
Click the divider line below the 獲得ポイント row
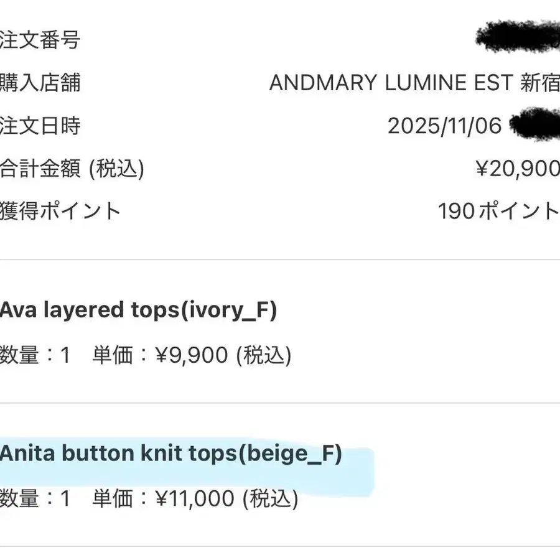(280, 259)
